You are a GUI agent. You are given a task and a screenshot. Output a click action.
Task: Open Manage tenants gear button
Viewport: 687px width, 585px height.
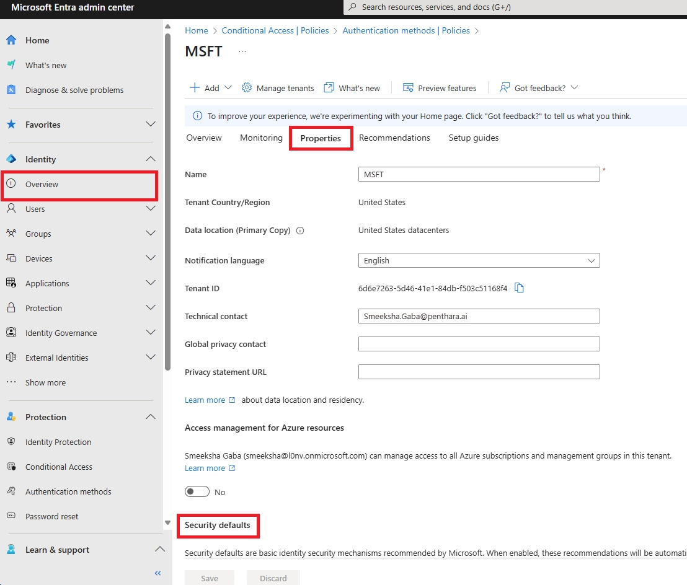pyautogui.click(x=278, y=88)
